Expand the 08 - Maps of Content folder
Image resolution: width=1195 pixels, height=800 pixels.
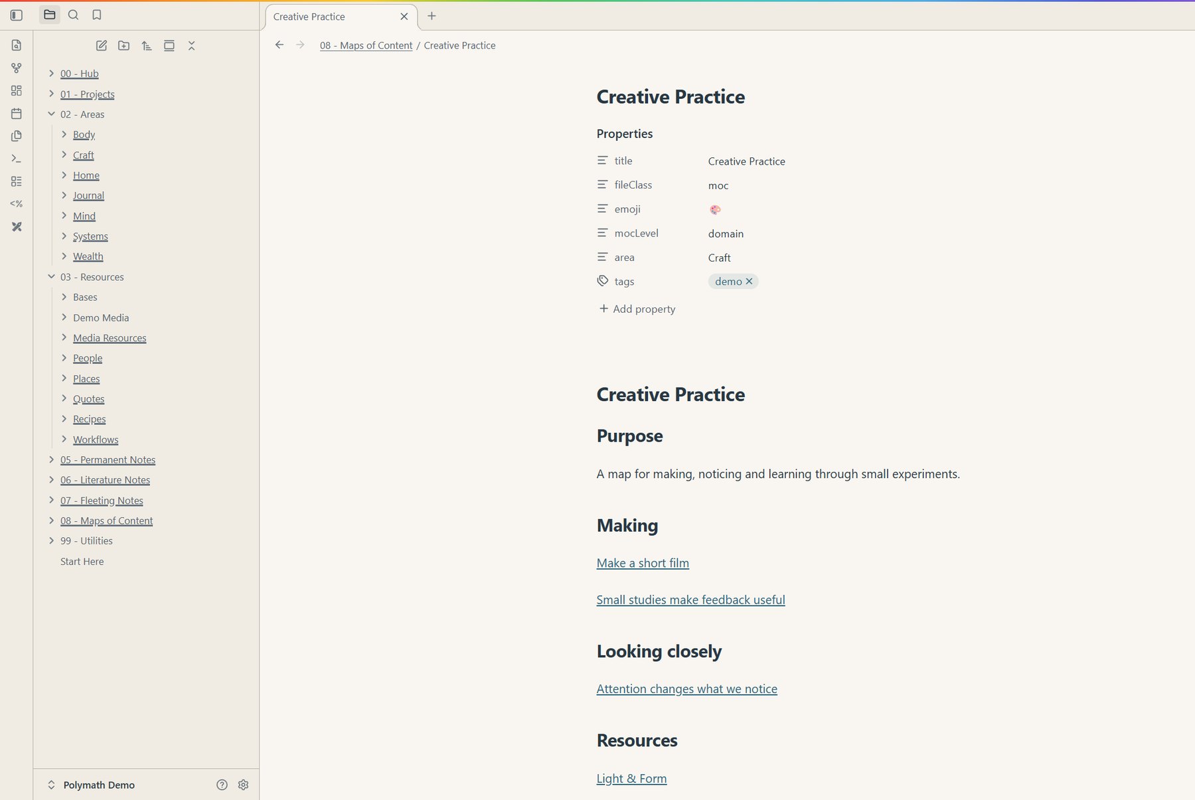click(52, 520)
